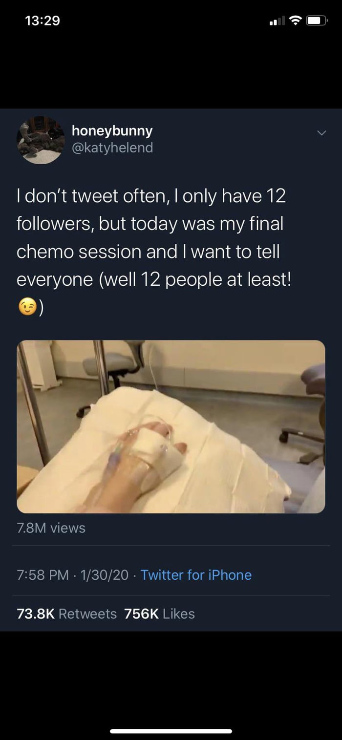View the 73.8K Retweets list
Viewport: 342px width, 740px height.
tap(66, 613)
